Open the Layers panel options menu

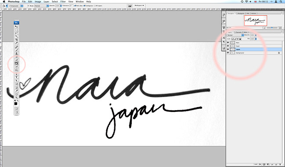(x=282, y=33)
